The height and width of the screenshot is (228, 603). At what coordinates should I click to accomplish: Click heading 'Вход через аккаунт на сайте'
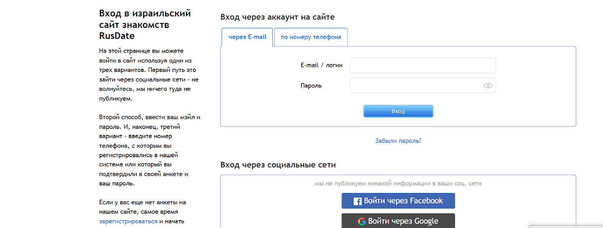click(277, 17)
